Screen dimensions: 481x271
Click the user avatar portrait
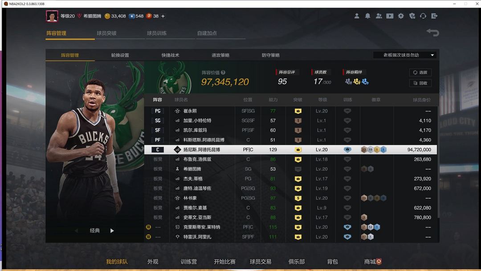(x=52, y=16)
